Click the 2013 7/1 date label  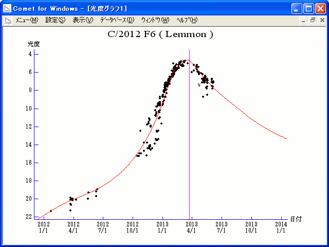[222, 227]
